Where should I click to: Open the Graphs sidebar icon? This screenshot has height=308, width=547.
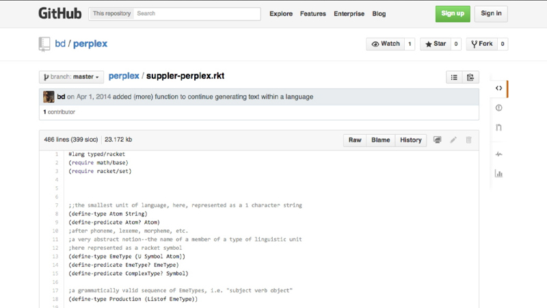tap(499, 174)
